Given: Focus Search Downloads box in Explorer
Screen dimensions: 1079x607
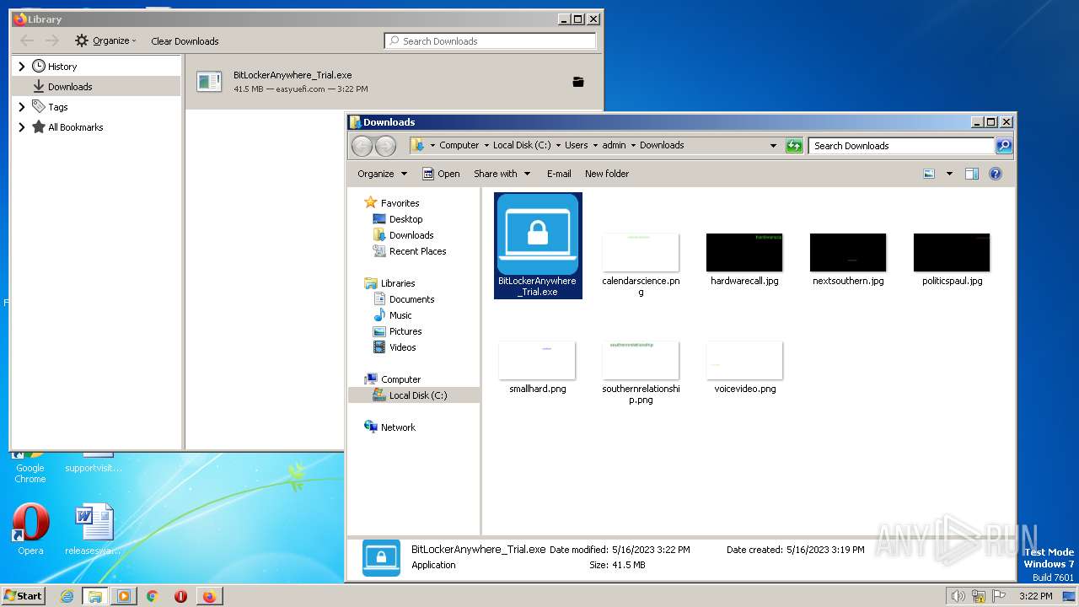Looking at the screenshot, I should click(901, 145).
